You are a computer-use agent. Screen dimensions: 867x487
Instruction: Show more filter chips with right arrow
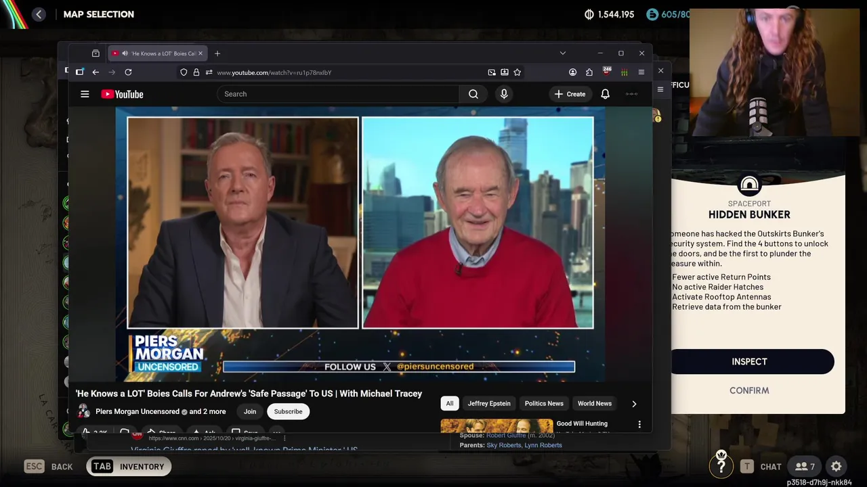tap(634, 404)
